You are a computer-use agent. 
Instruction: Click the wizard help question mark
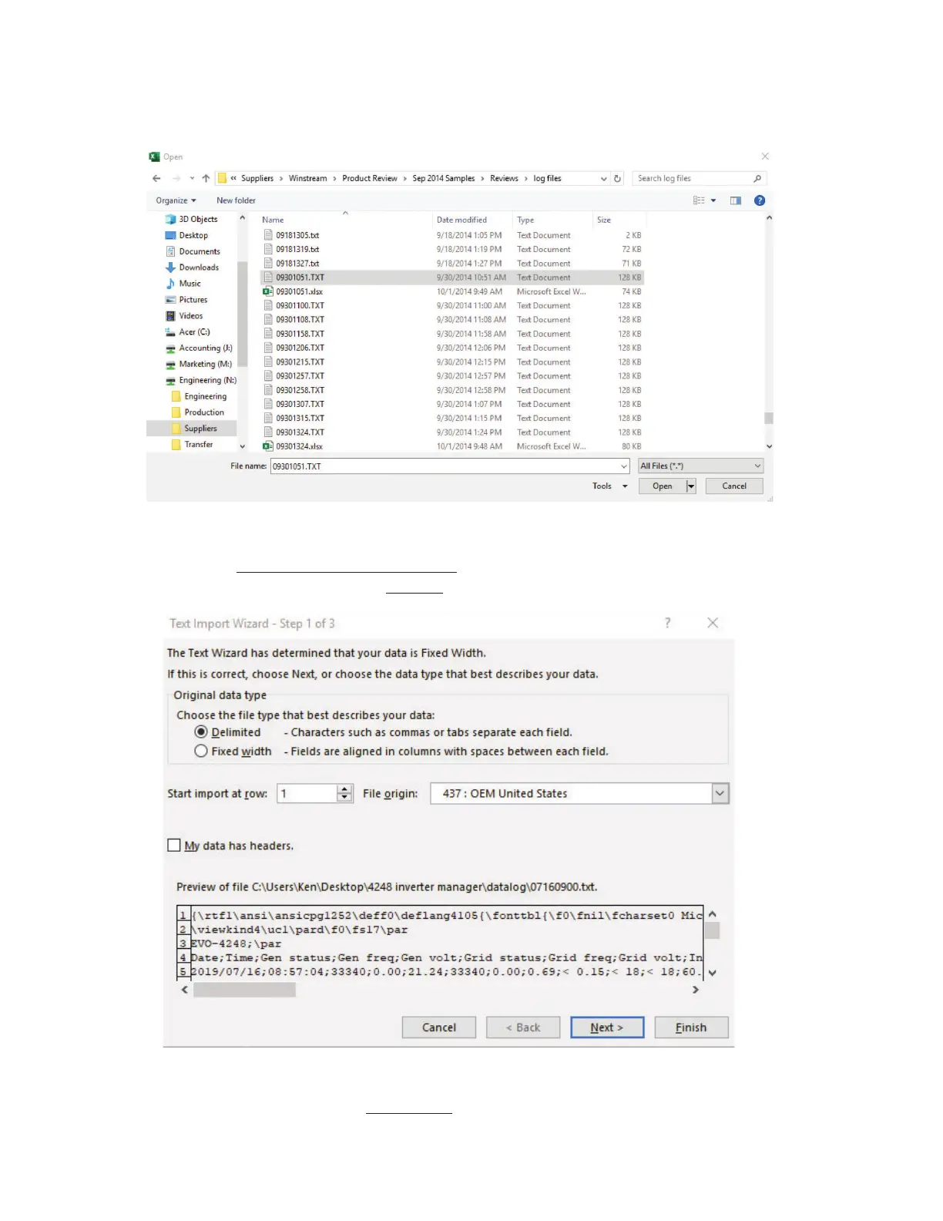pos(668,623)
